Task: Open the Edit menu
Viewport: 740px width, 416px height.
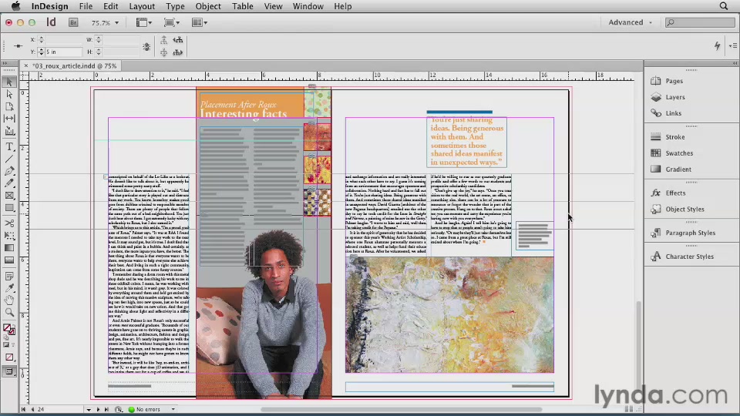Action: [x=110, y=6]
